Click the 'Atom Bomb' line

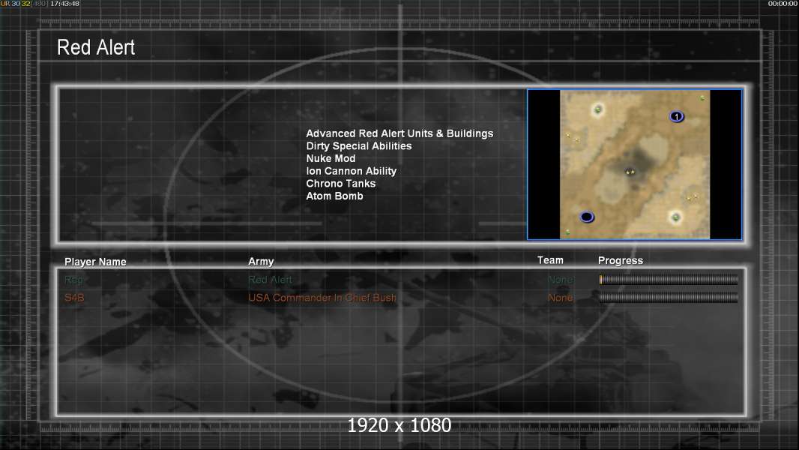(x=334, y=196)
